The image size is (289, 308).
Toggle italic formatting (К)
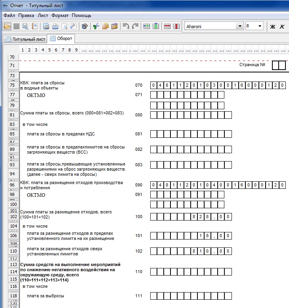[x=282, y=27]
